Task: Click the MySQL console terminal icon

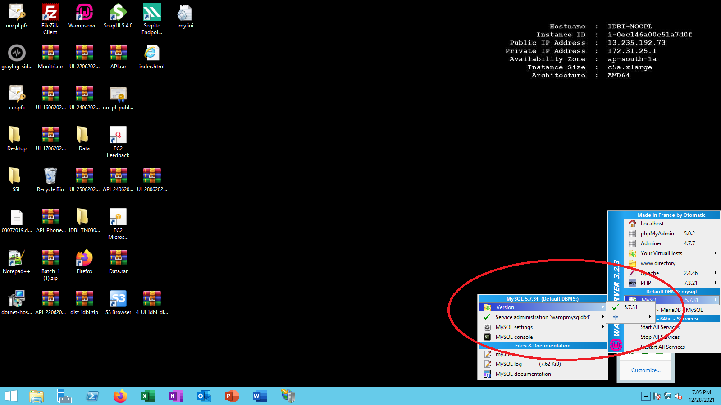Action: click(487, 337)
